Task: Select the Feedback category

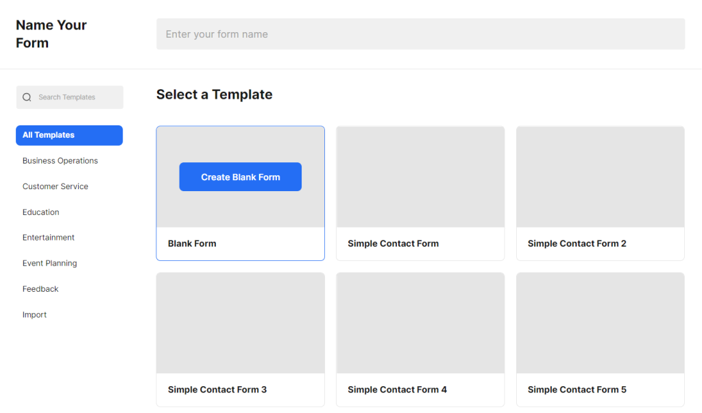Action: [40, 288]
